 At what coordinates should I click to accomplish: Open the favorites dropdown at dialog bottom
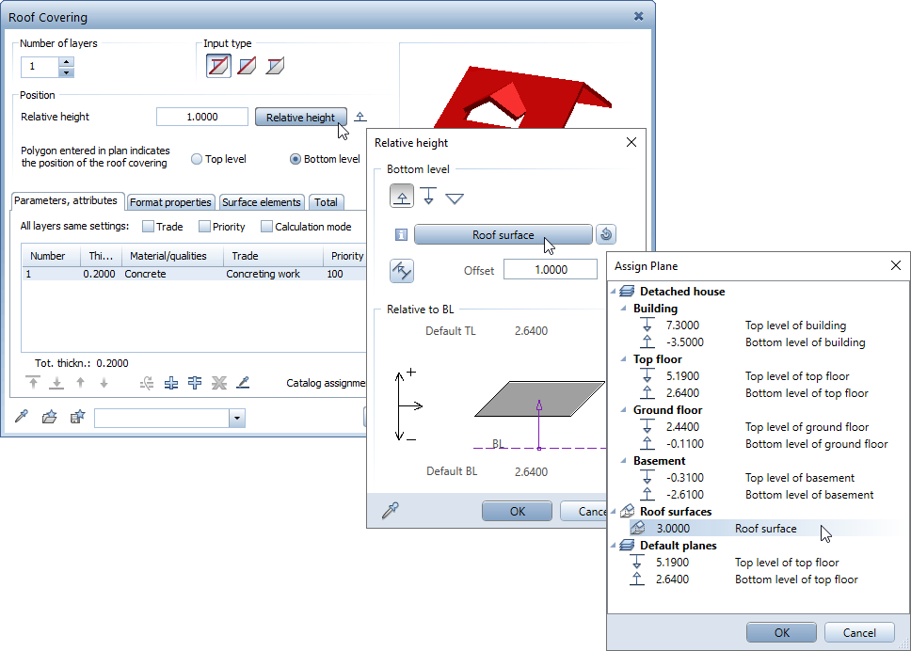236,419
